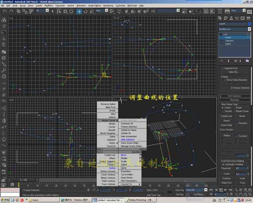Toggle the Connect checkbox beside Refine
253x203 pixels.
click(x=237, y=136)
